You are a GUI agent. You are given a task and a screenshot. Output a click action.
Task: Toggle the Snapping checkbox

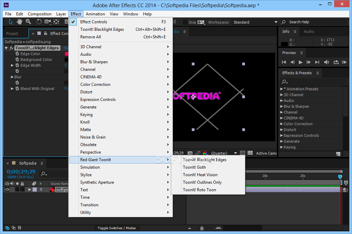coord(185,22)
